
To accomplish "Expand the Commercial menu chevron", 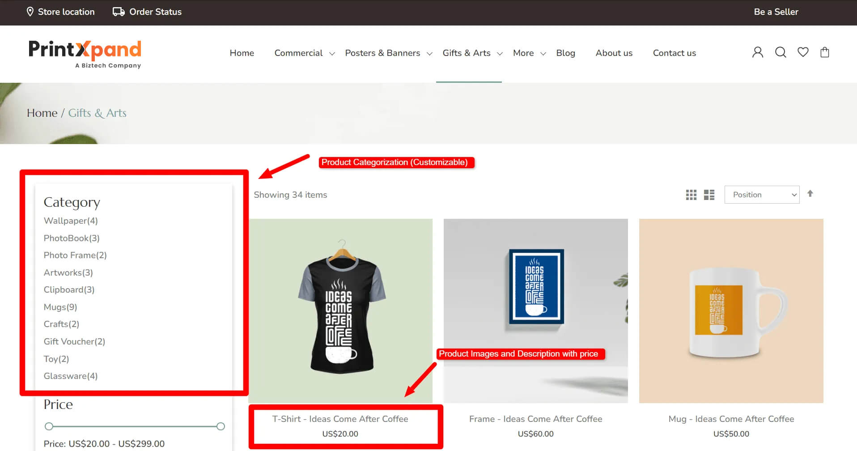I will (x=332, y=54).
